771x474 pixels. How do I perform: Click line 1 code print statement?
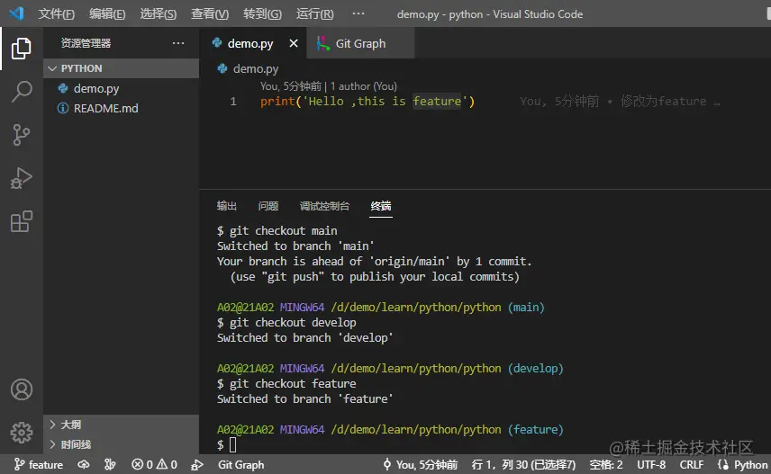367,101
